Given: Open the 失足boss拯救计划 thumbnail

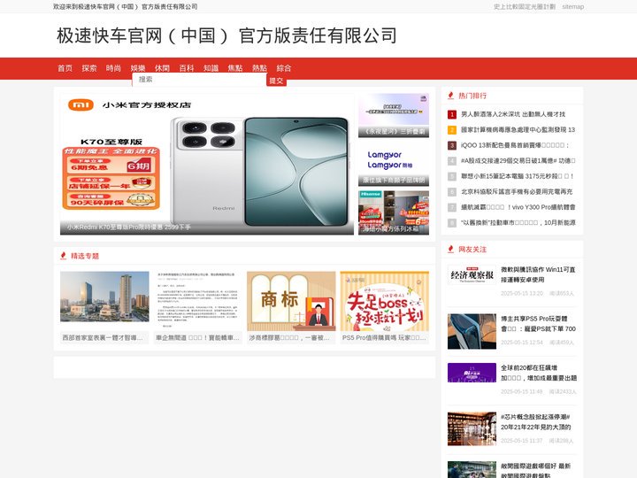Looking at the screenshot, I should click(x=385, y=301).
